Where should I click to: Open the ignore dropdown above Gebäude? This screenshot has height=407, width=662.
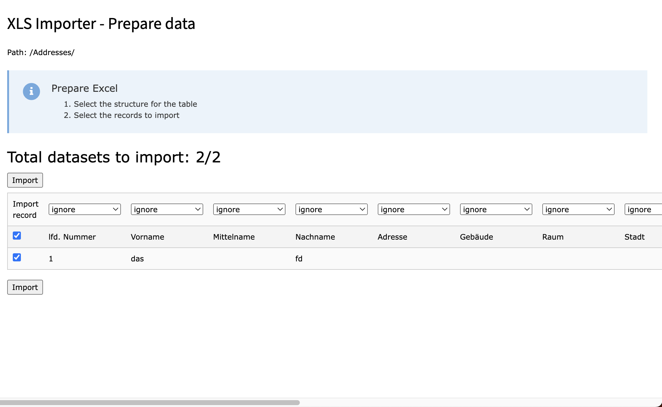click(x=496, y=209)
